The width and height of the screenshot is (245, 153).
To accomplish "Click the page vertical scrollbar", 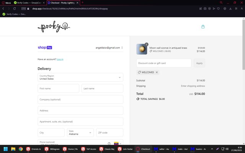I will pyautogui.click(x=243, y=45).
